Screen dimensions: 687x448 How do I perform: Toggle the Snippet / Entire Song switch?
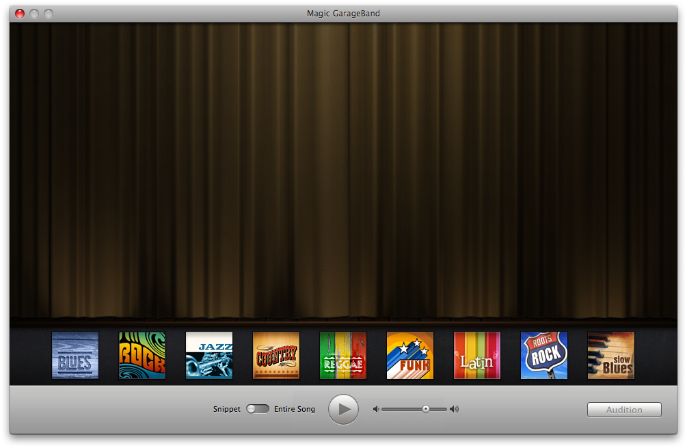coord(258,409)
